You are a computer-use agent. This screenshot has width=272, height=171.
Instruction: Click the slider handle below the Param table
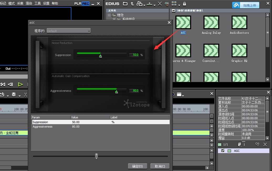96,156
